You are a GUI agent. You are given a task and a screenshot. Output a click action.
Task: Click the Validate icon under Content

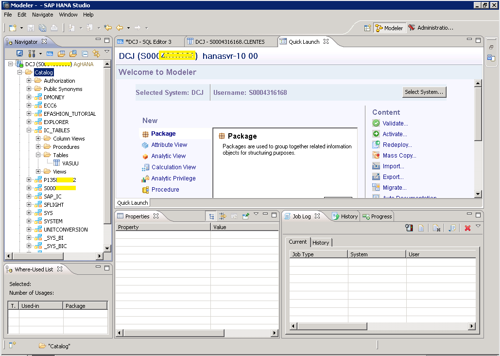[376, 124]
